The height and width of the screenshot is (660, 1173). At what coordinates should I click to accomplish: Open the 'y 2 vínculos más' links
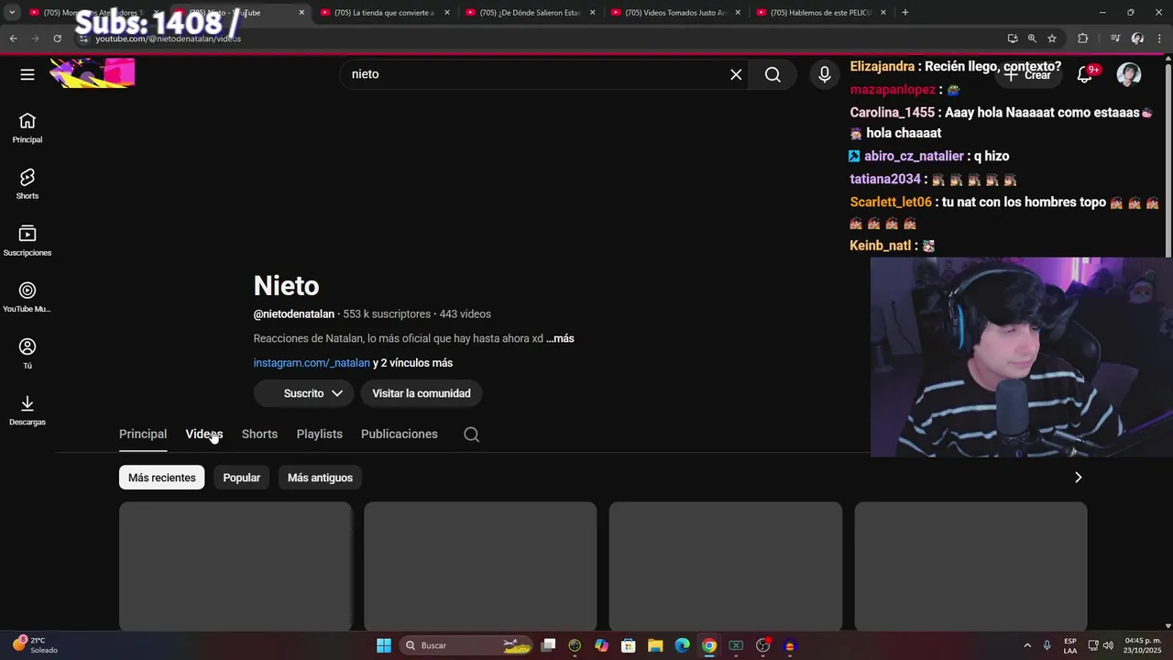coord(412,363)
